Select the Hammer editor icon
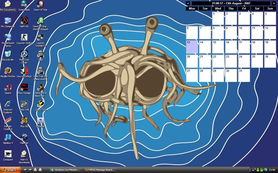This screenshot has height=173, width=278. click(x=24, y=137)
